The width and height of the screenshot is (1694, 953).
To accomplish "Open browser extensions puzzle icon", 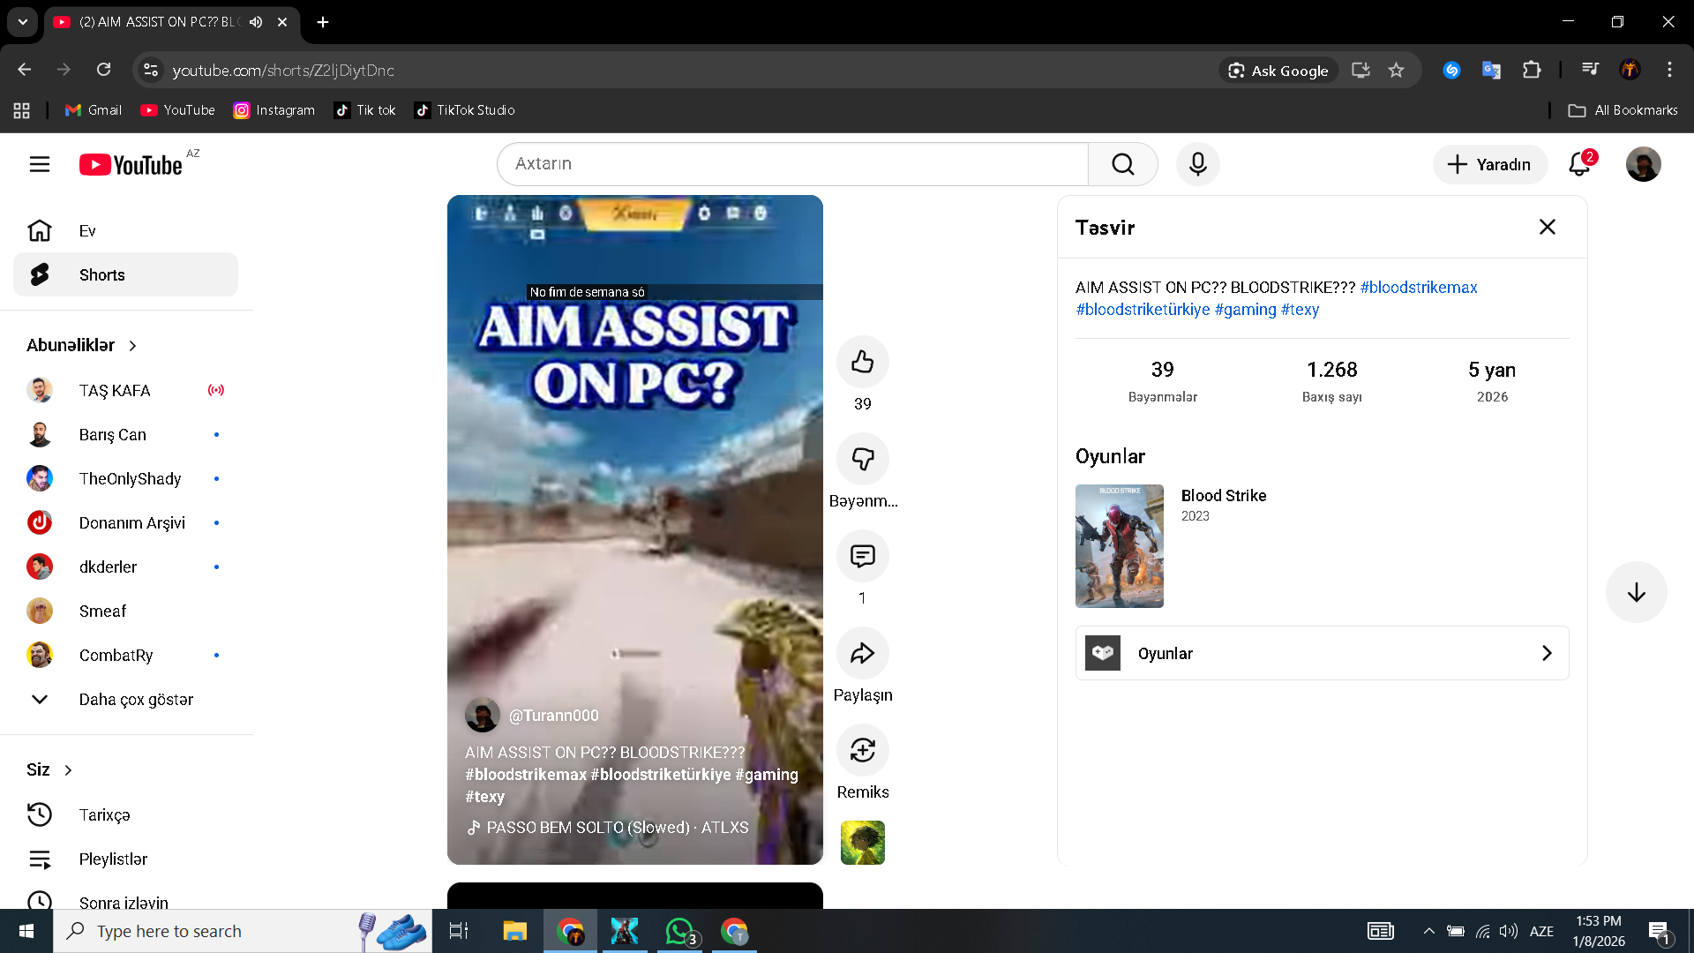I will pyautogui.click(x=1532, y=71).
